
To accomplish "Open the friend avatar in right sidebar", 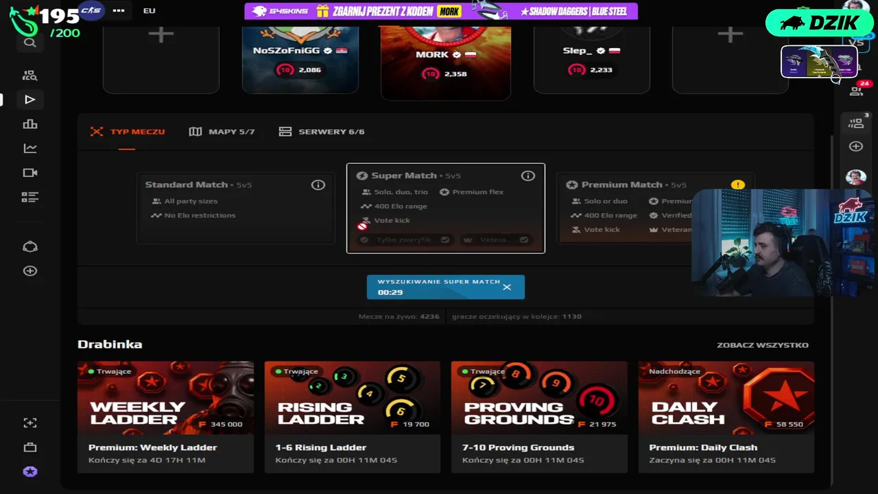I will coord(856,177).
